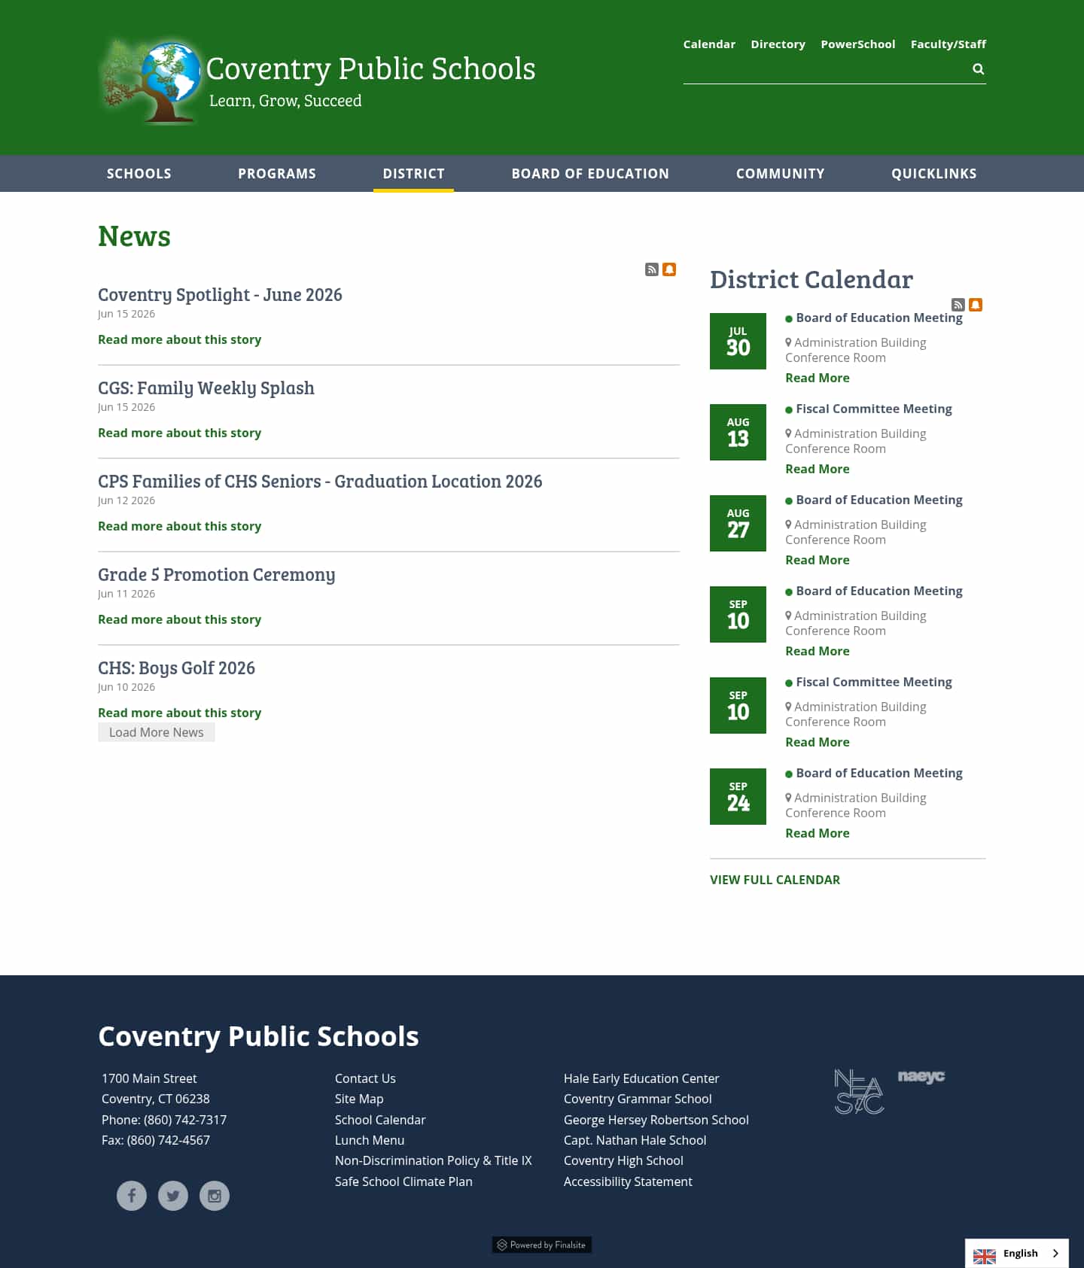1084x1268 pixels.
Task: Open District Calendar RSS feed icon
Action: click(958, 305)
